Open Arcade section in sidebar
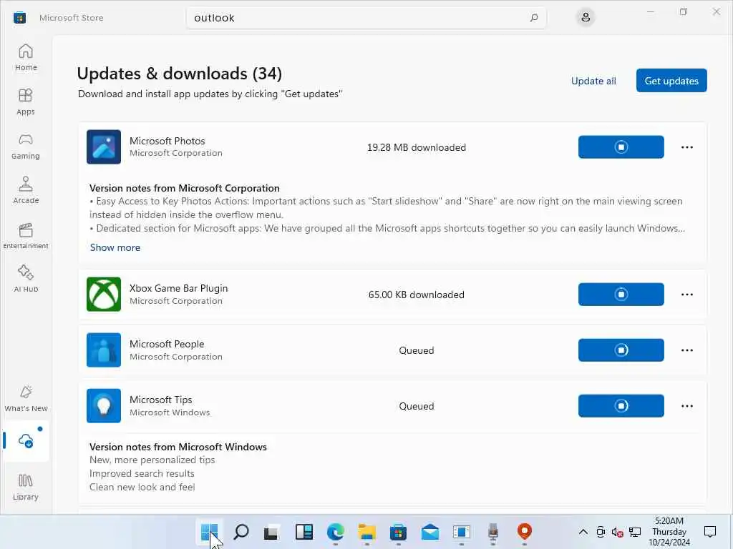The height and width of the screenshot is (549, 733). [26, 190]
